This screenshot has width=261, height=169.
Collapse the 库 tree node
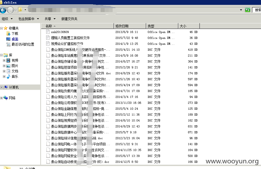coord(2,55)
